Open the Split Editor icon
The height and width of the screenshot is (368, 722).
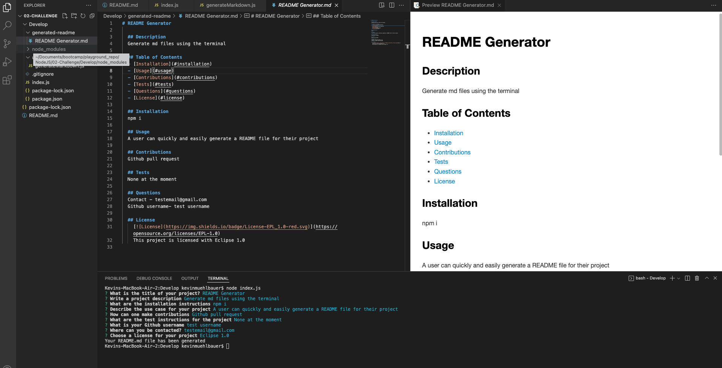392,5
